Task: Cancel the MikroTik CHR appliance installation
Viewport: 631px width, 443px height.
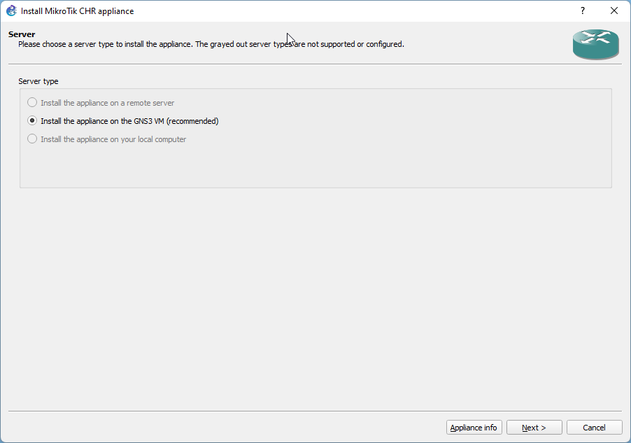Action: 593,427
